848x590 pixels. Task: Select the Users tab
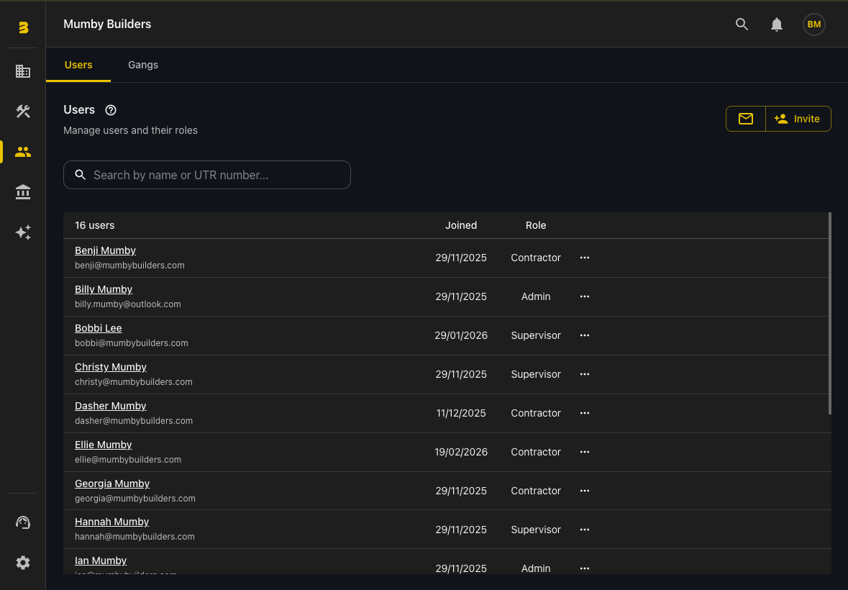click(78, 65)
